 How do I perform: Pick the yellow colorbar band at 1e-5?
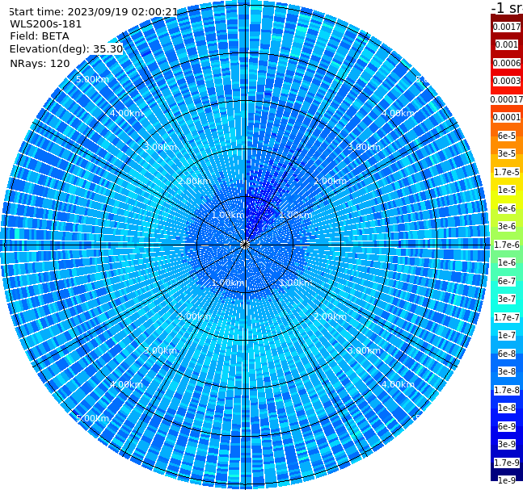[x=507, y=190]
